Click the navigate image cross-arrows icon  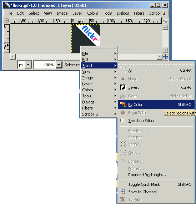pyautogui.click(x=166, y=57)
